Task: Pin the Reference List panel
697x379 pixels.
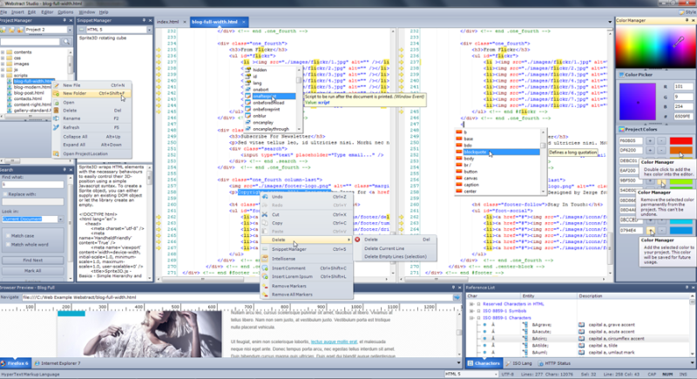Action: [x=687, y=288]
